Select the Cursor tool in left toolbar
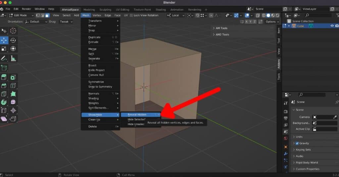 (13, 31)
